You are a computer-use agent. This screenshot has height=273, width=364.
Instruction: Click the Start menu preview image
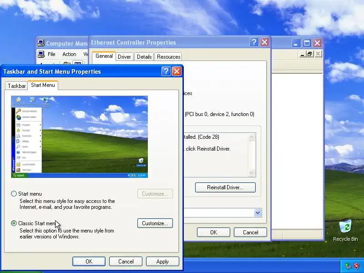point(79,137)
